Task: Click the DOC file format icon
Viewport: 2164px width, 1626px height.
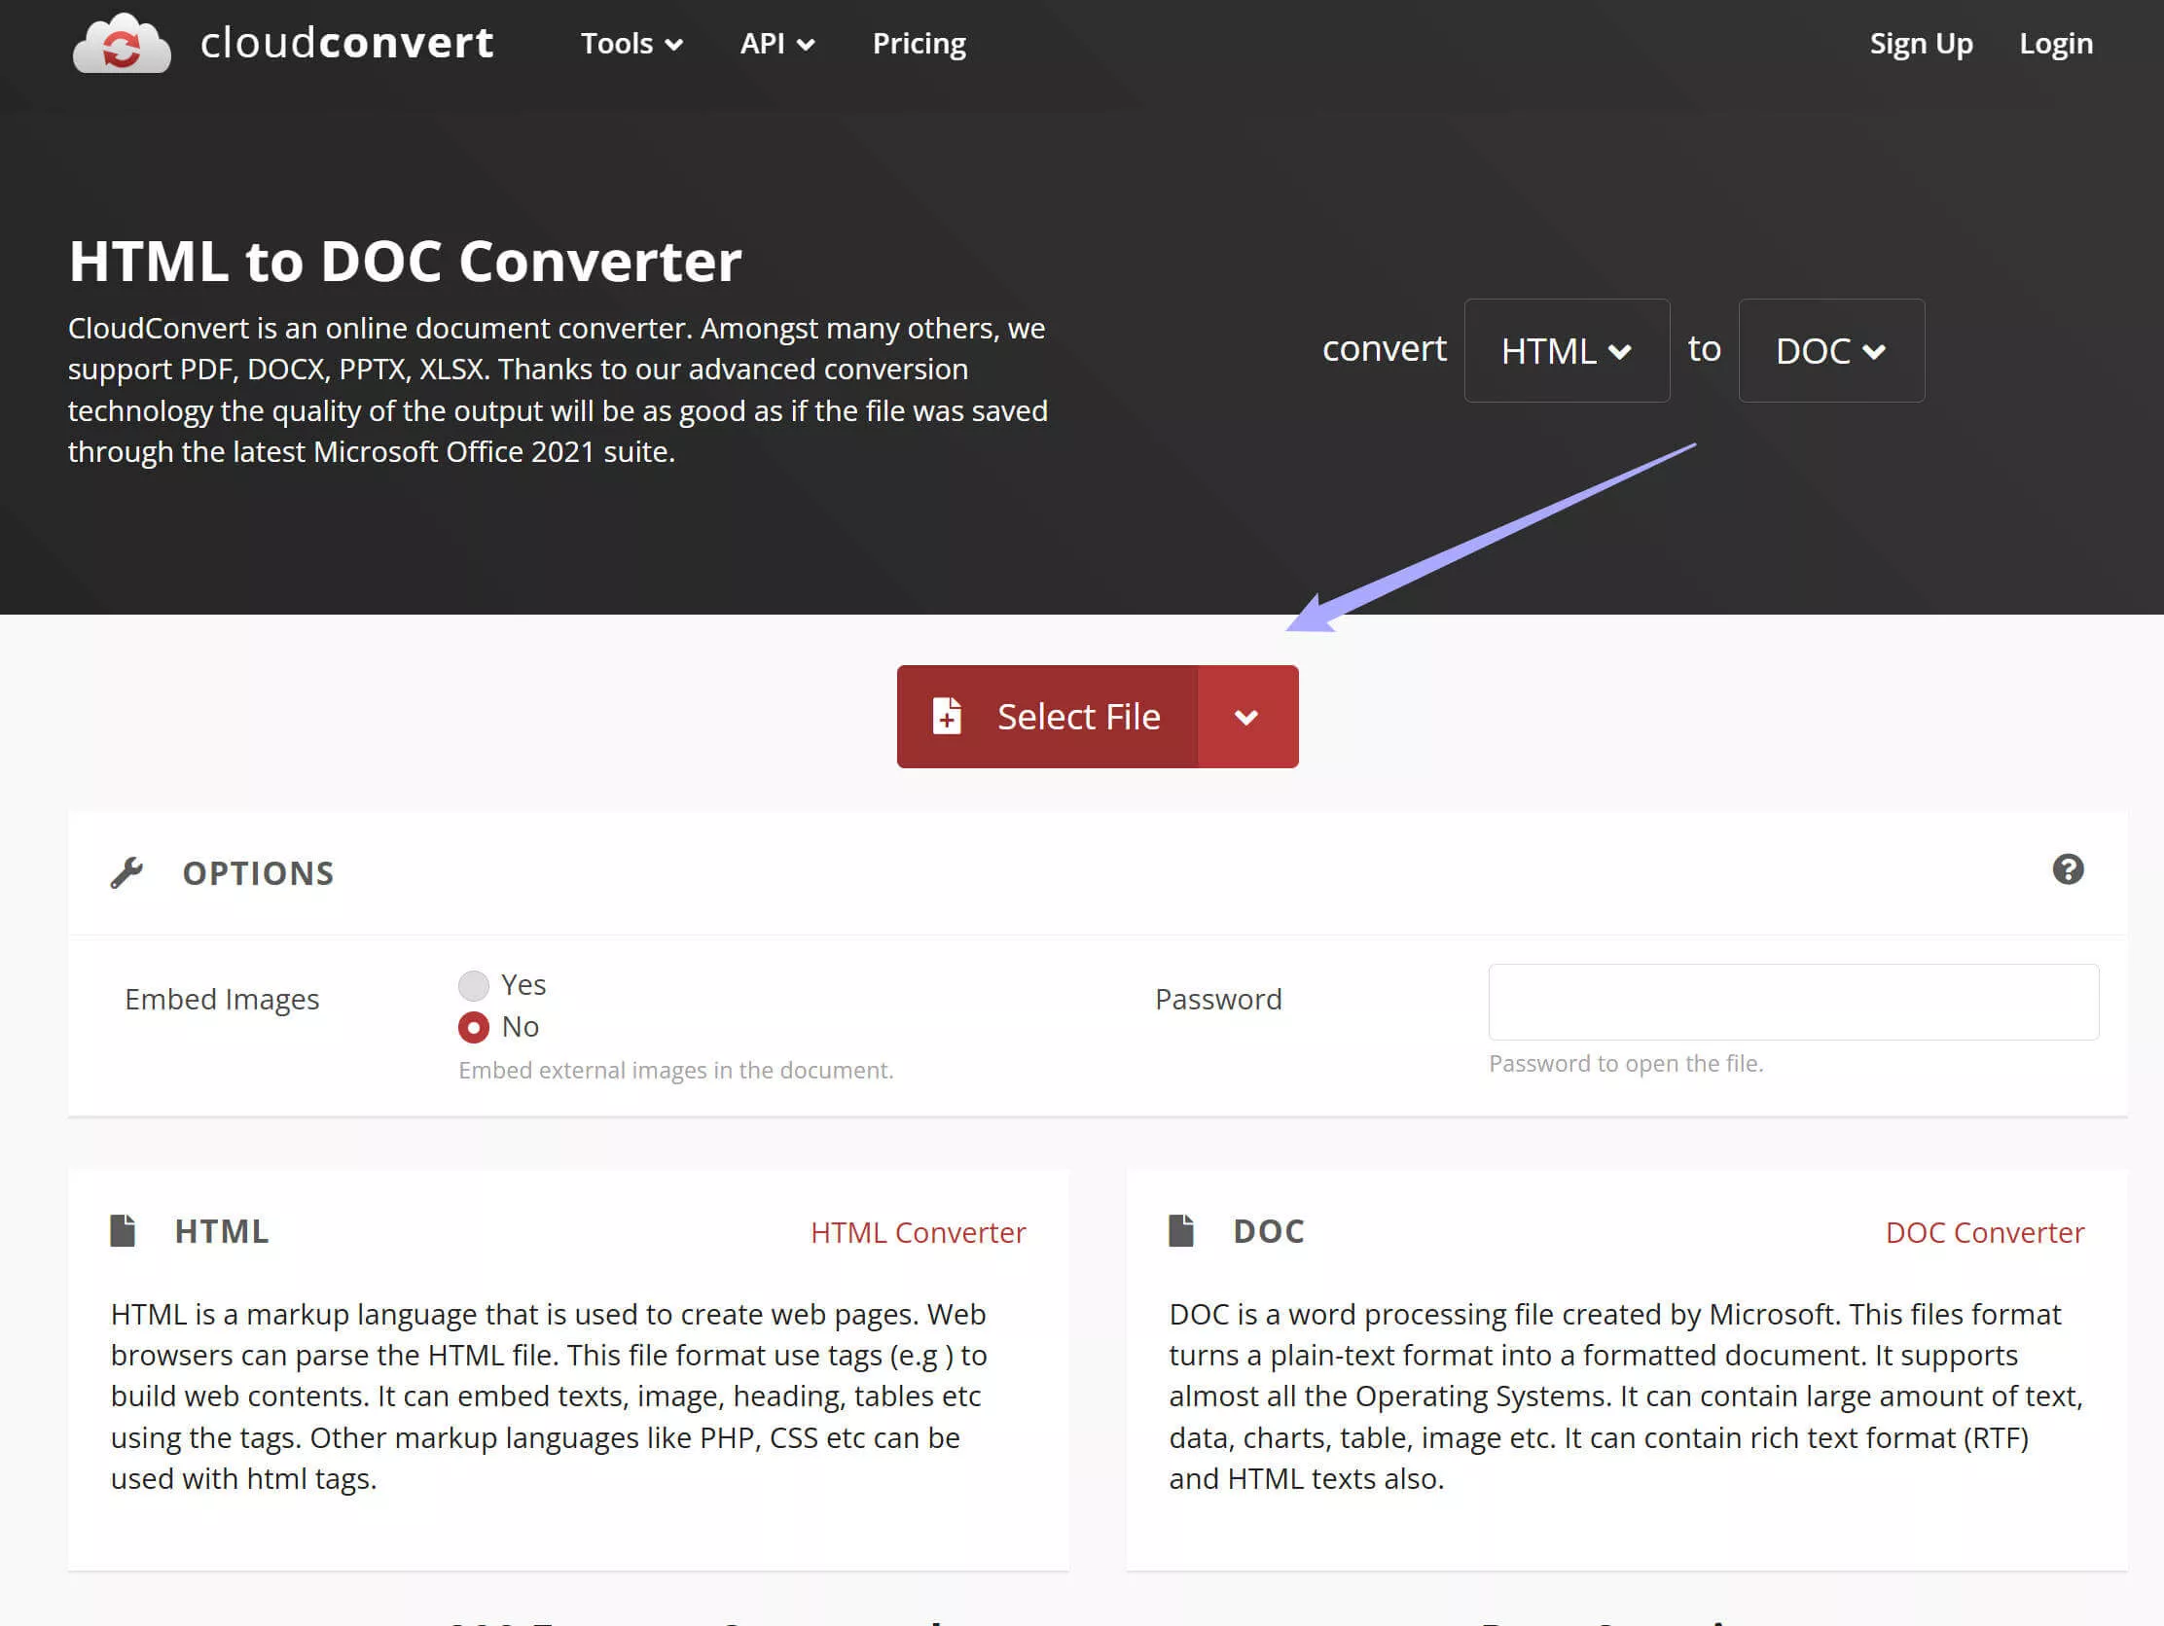Action: 1182,1231
